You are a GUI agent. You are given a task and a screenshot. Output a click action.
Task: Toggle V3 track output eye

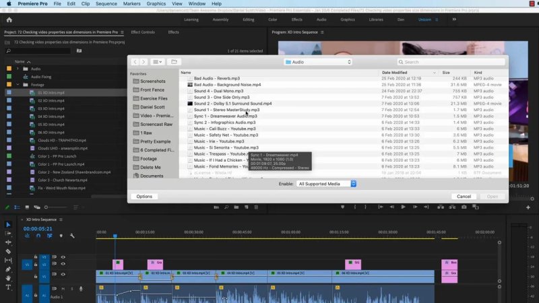(63, 257)
